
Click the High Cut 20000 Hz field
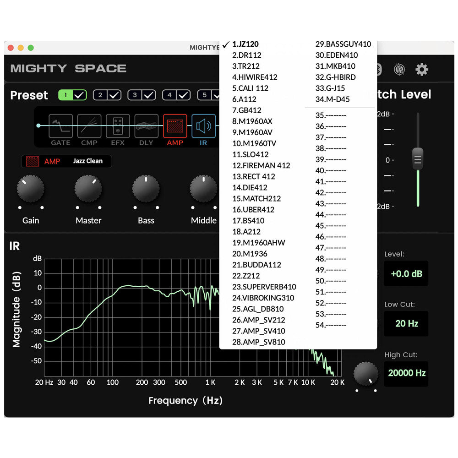point(407,373)
